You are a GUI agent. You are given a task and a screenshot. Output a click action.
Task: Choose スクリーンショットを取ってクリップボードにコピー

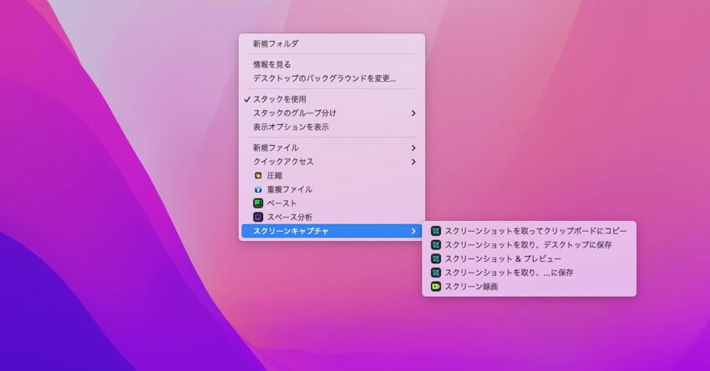click(529, 231)
